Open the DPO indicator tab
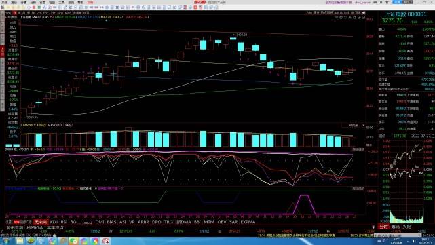This screenshot has width=435, height=245. click(x=157, y=222)
